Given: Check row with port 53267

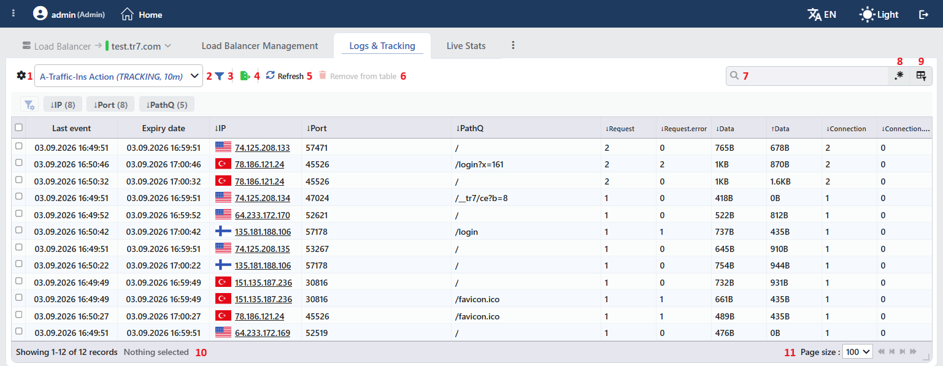Looking at the screenshot, I should (x=18, y=248).
